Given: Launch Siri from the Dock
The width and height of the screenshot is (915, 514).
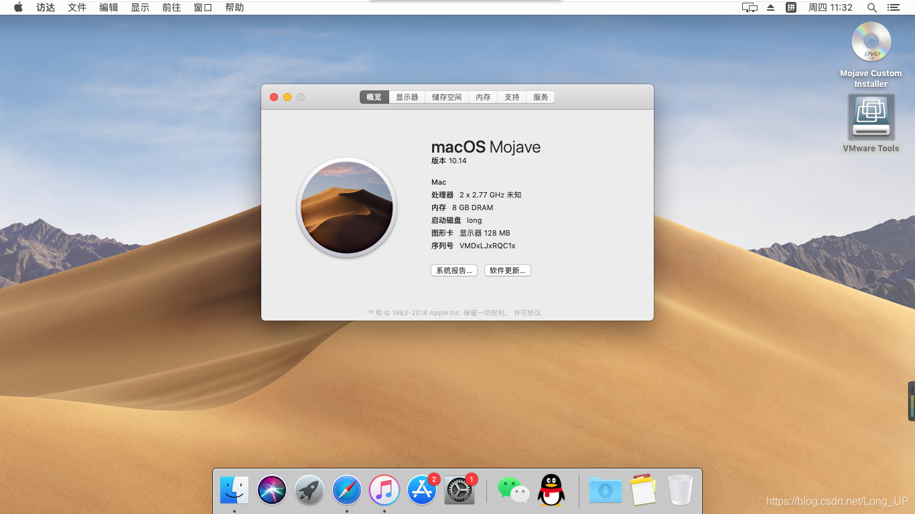Looking at the screenshot, I should pos(272,491).
